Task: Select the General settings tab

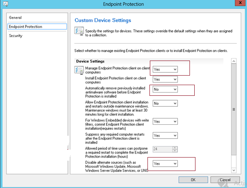Action: [x=37, y=17]
